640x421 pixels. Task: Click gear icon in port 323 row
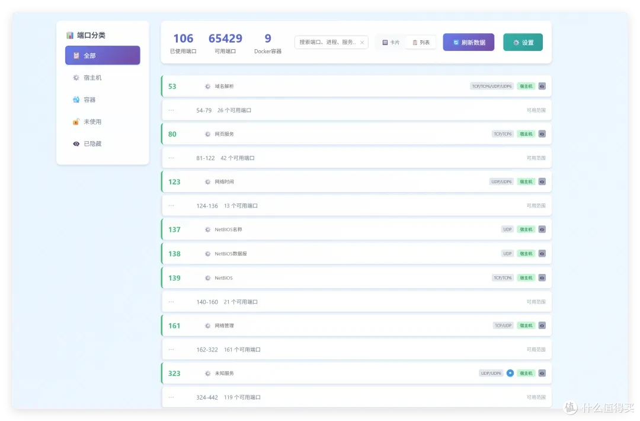point(208,373)
